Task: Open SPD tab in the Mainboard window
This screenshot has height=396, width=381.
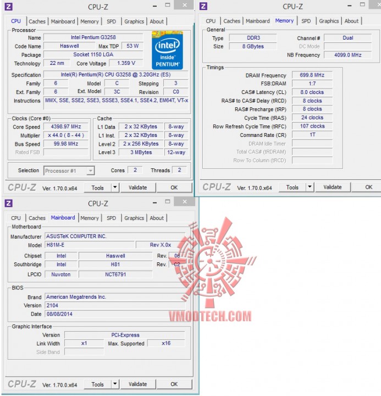Action: tap(111, 218)
